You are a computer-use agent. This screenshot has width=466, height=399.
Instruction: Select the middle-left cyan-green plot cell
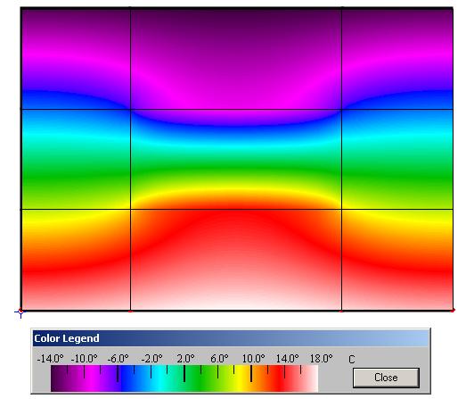pos(76,160)
